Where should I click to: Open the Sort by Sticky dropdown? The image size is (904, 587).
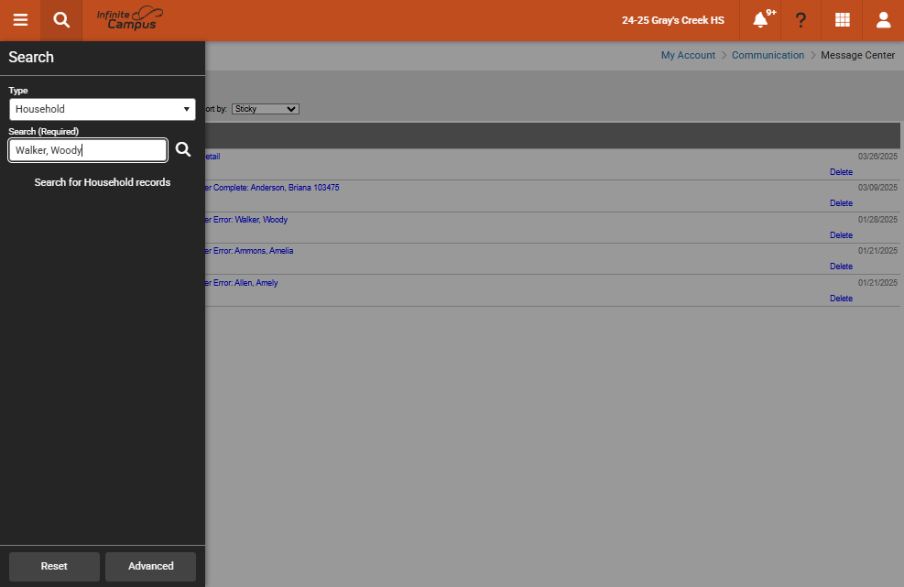(266, 109)
